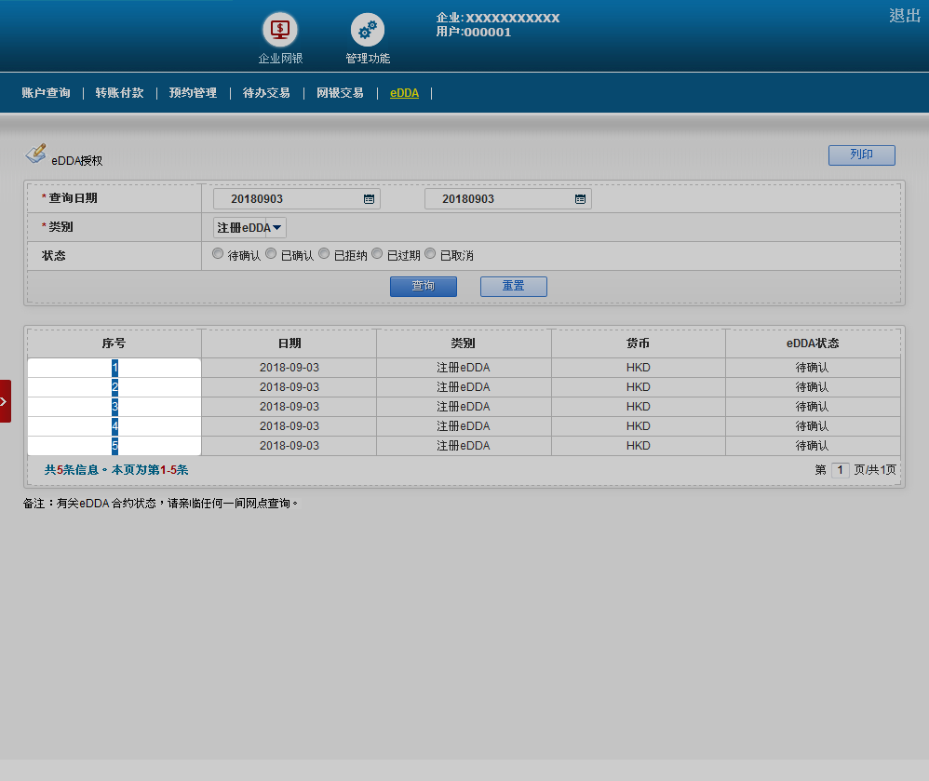The width and height of the screenshot is (929, 781).
Task: Click the eDDA授权 pencil icon
Action: click(x=35, y=154)
